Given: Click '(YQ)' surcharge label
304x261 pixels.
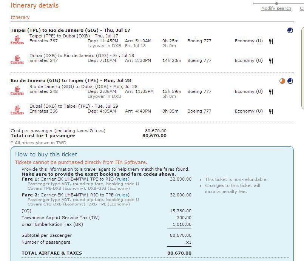Looking at the screenshot, I should click(26, 211).
